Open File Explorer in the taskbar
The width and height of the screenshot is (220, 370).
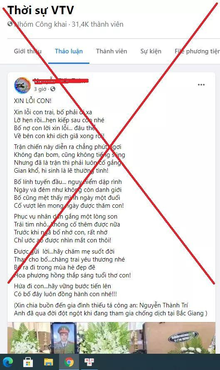49,362
